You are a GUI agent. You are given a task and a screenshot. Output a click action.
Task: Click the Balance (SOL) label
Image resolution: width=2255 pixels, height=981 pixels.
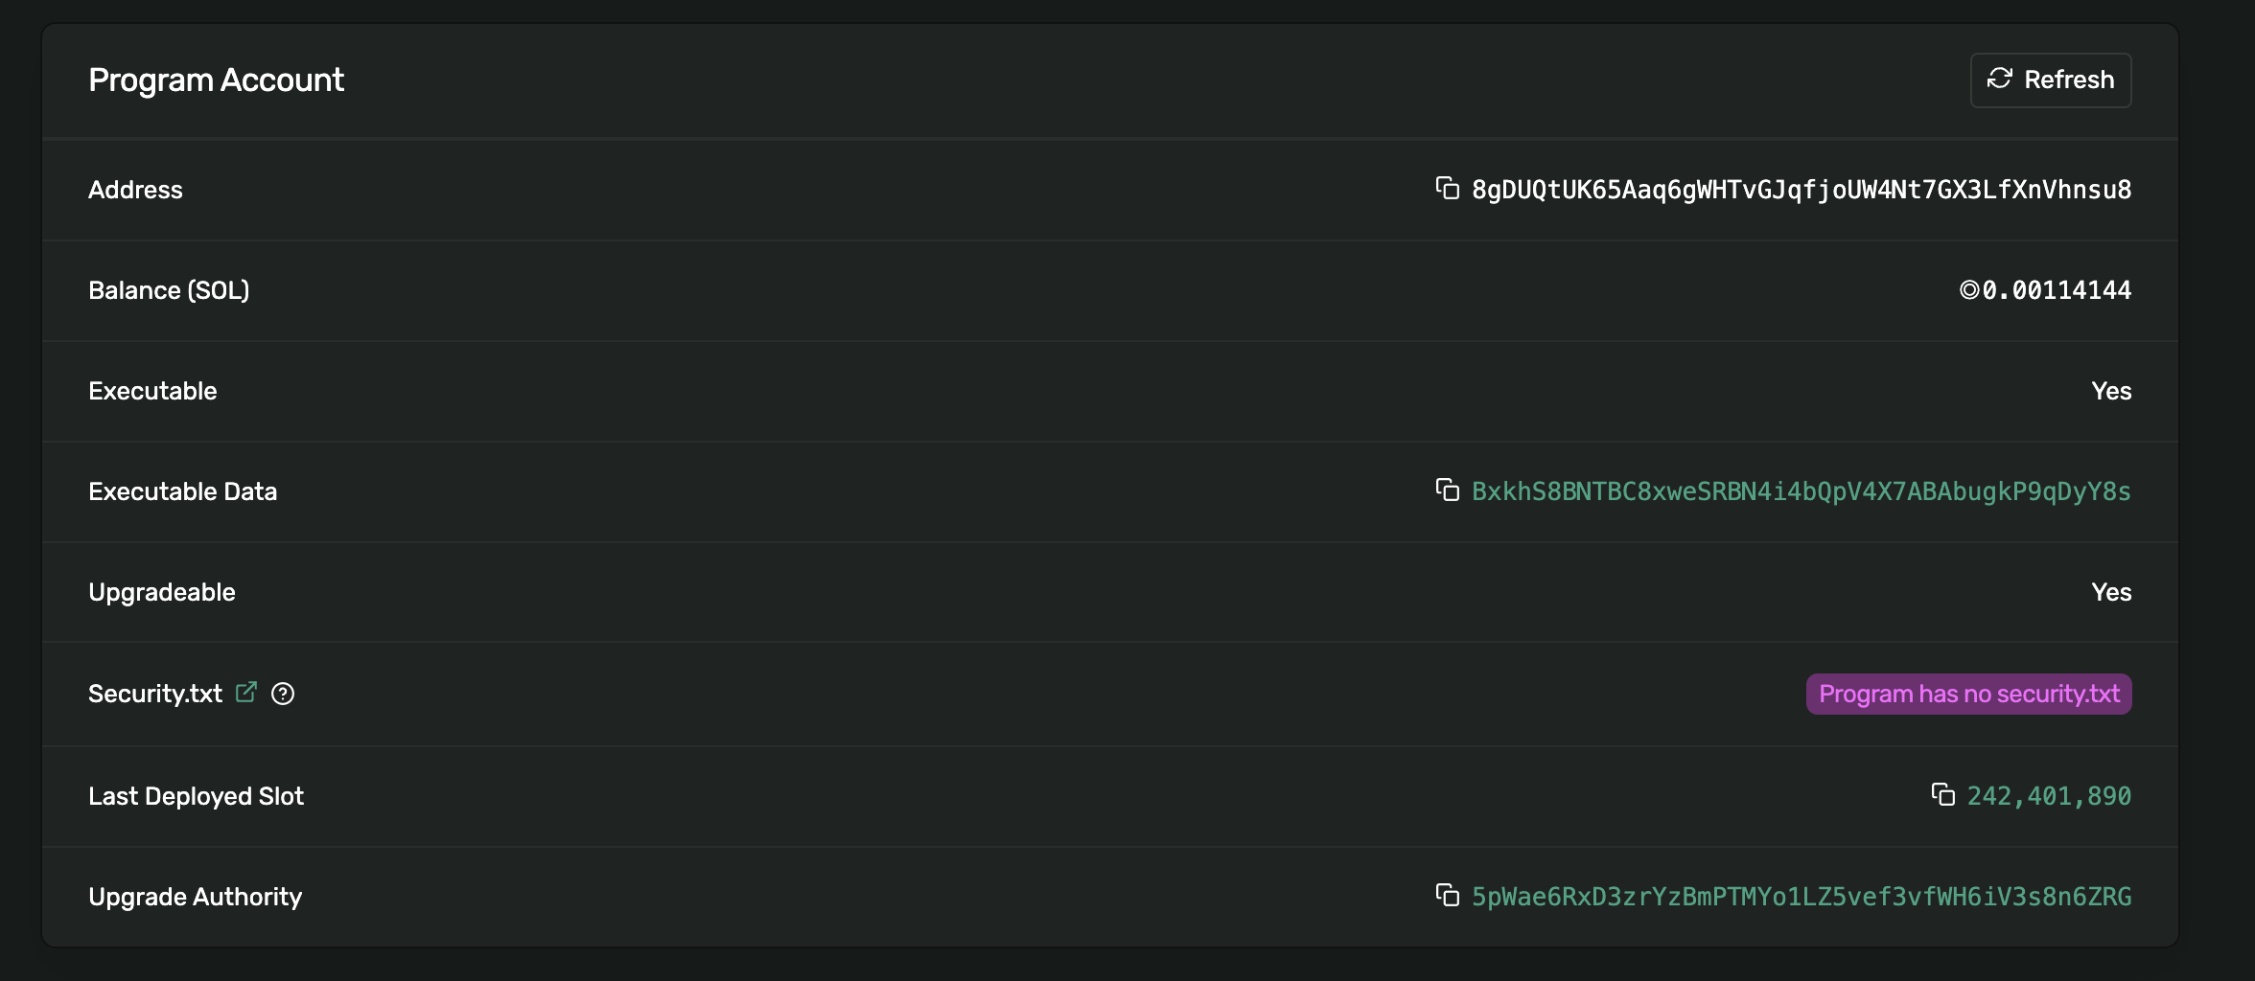coord(169,290)
